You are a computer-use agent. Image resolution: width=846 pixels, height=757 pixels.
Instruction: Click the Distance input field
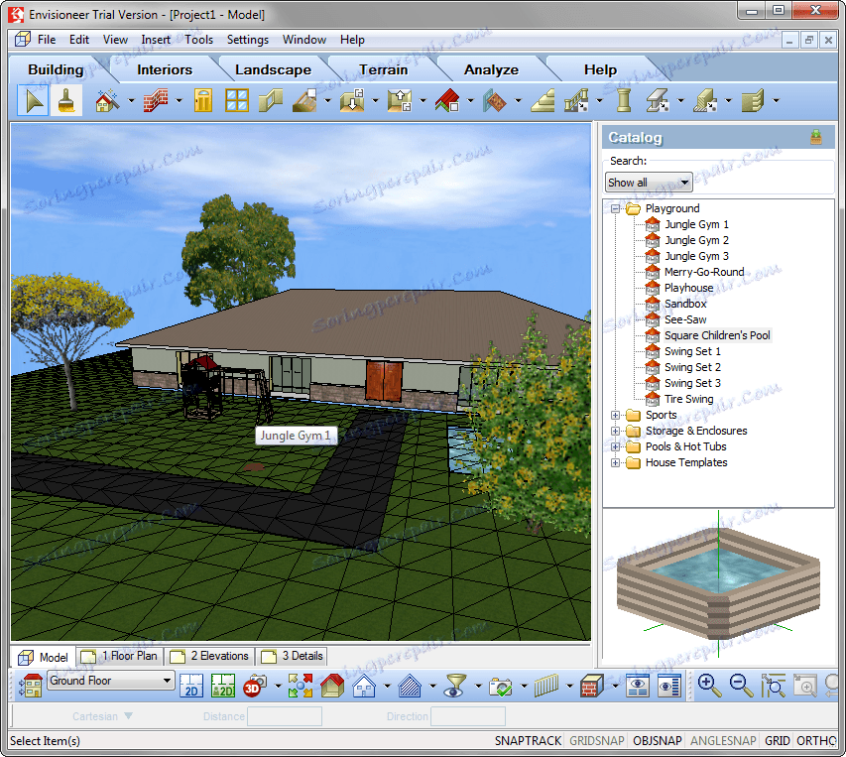285,716
